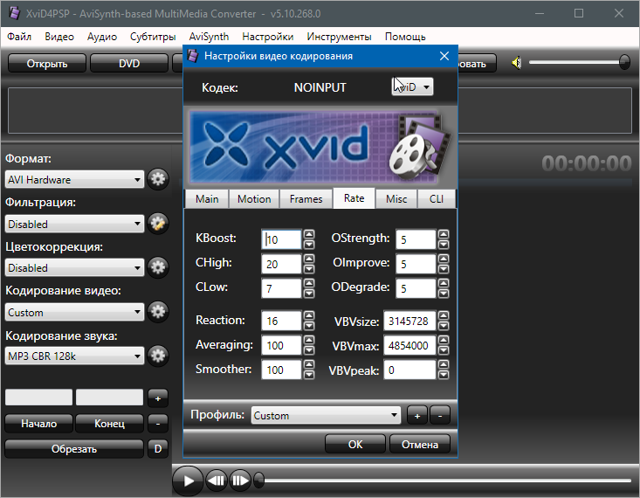The image size is (640, 498).
Task: Open audio encoding settings gear for MP3
Action: pyautogui.click(x=157, y=356)
